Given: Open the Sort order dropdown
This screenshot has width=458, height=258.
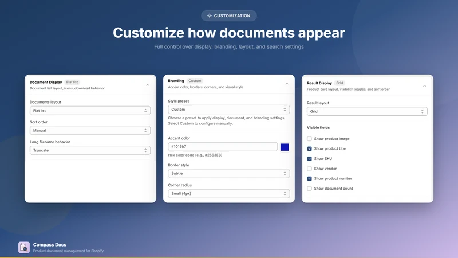Looking at the screenshot, I should point(90,131).
